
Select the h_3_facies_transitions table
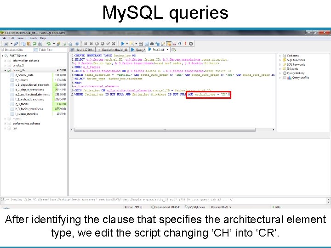pos(29,109)
